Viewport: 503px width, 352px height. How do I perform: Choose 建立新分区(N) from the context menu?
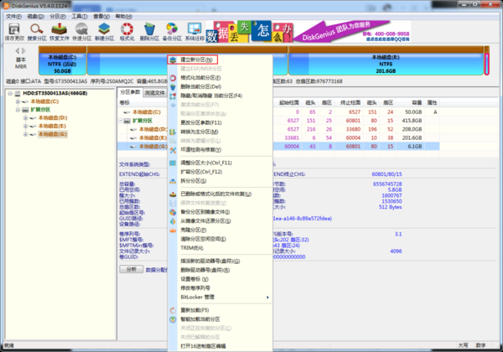tap(198, 60)
